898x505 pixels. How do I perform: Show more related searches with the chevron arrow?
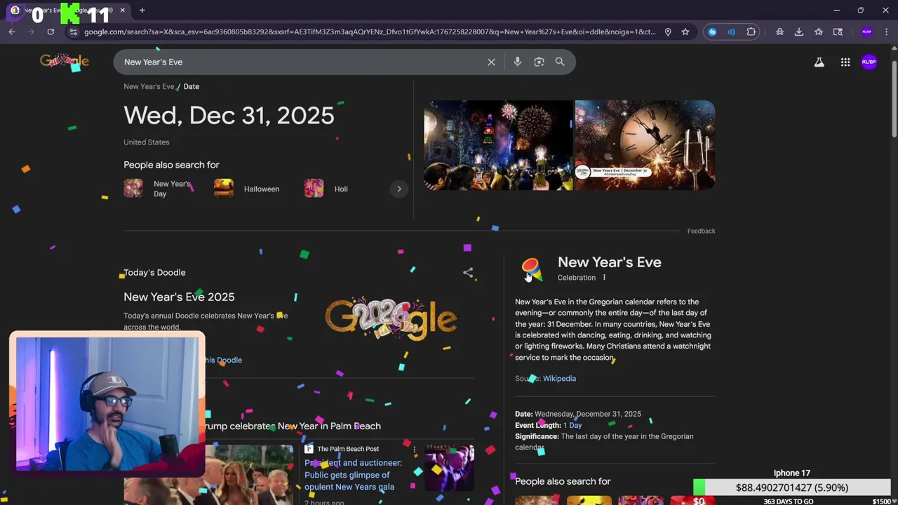click(x=398, y=189)
